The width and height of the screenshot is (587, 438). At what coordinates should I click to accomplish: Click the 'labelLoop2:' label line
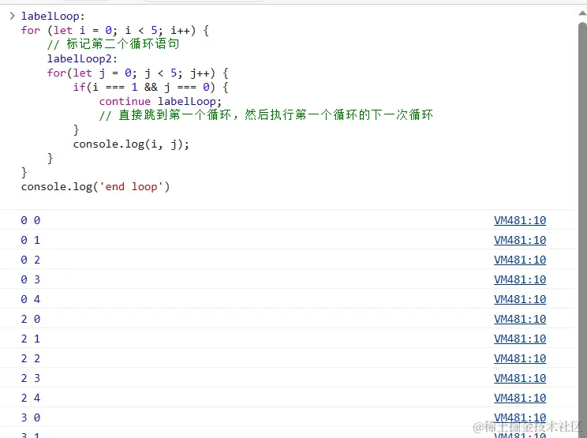[82, 58]
